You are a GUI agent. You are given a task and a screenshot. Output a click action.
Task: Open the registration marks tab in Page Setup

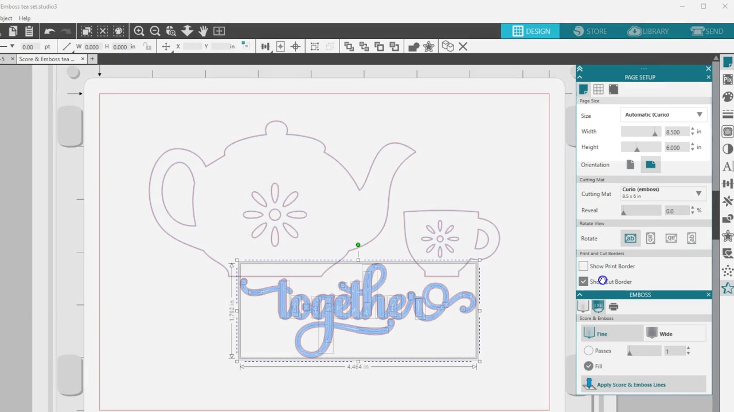tap(614, 89)
